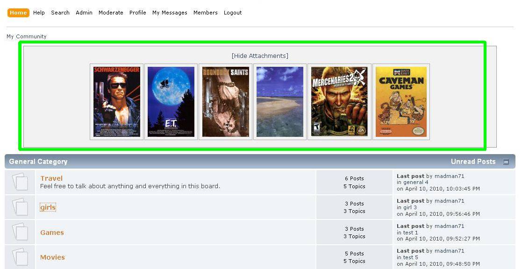
Task: Open the Terminator poster thumbnail
Action: pos(116,102)
